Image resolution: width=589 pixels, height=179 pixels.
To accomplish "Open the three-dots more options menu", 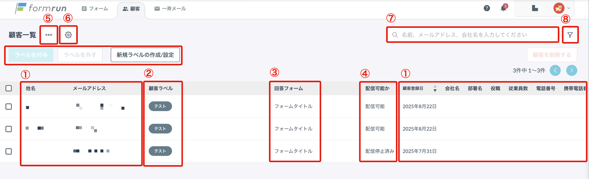I will pyautogui.click(x=49, y=35).
